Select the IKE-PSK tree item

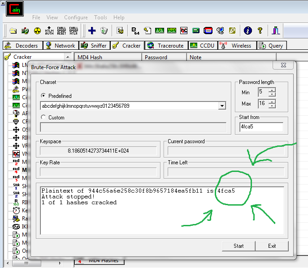(x=20, y=227)
